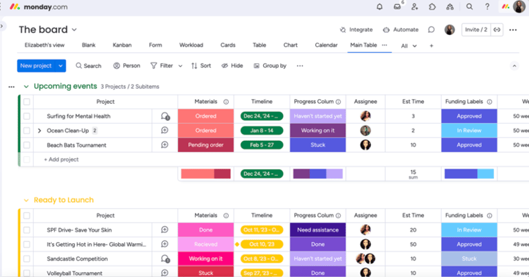Switch to the Kanban tab
529x277 pixels.
[122, 45]
